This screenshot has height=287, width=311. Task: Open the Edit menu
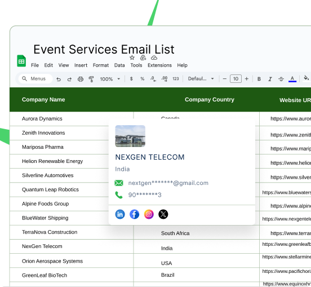tap(48, 65)
